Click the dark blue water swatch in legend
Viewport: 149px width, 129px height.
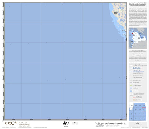pos(131,88)
